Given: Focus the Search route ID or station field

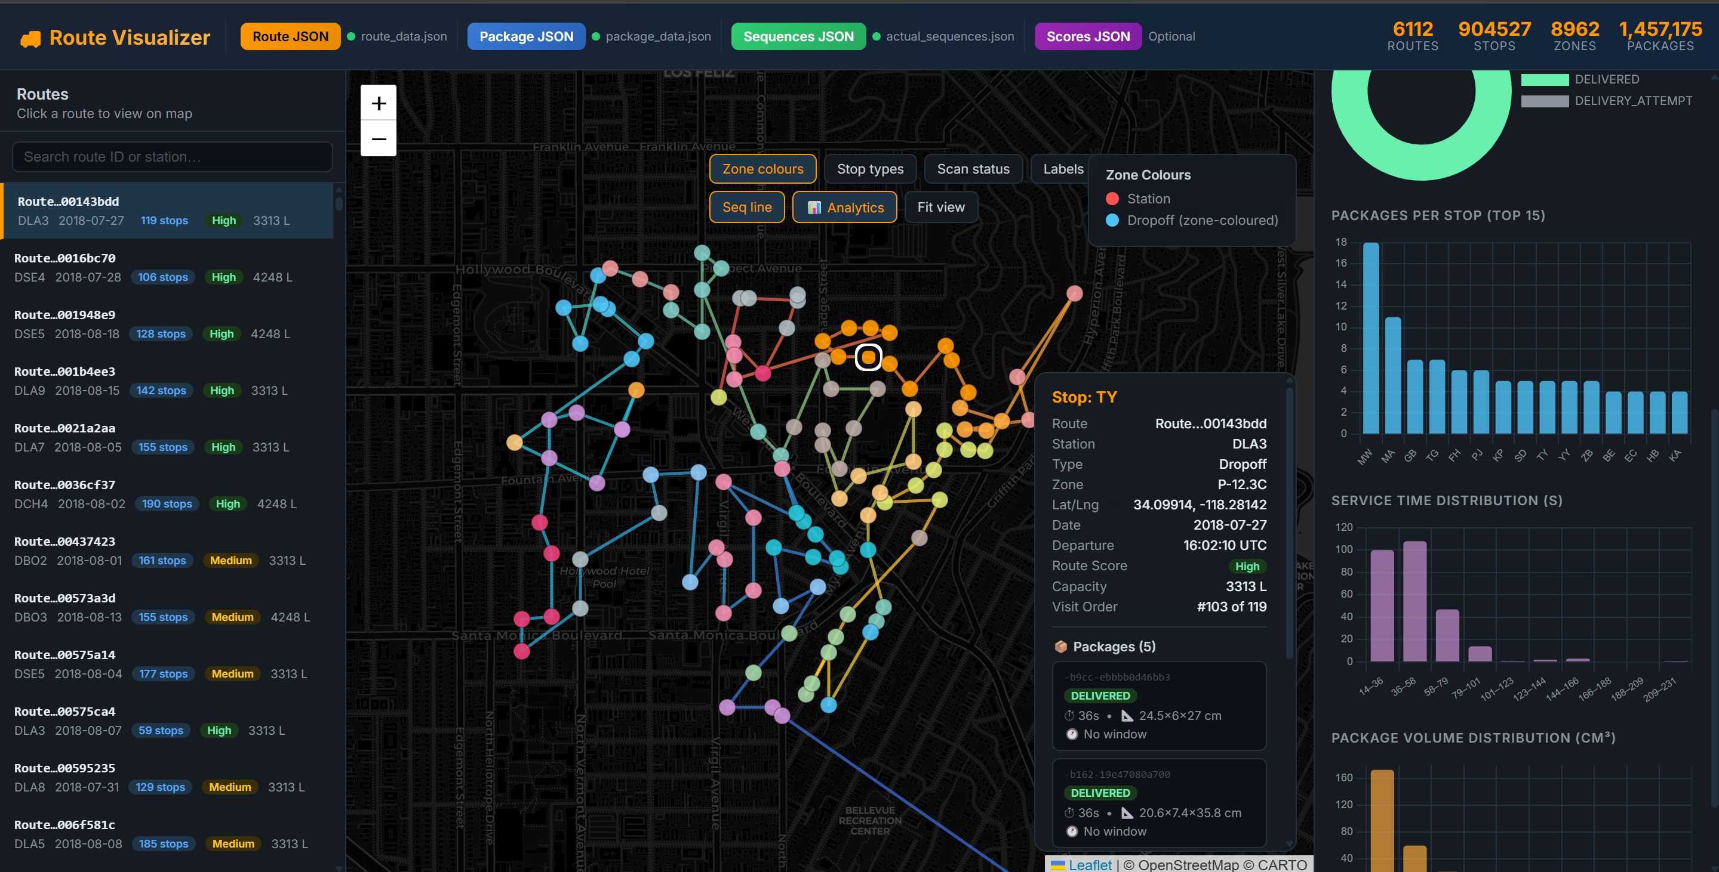Looking at the screenshot, I should (172, 157).
